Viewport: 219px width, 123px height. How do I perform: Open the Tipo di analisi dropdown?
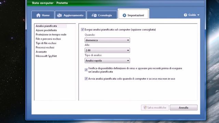(x=107, y=60)
